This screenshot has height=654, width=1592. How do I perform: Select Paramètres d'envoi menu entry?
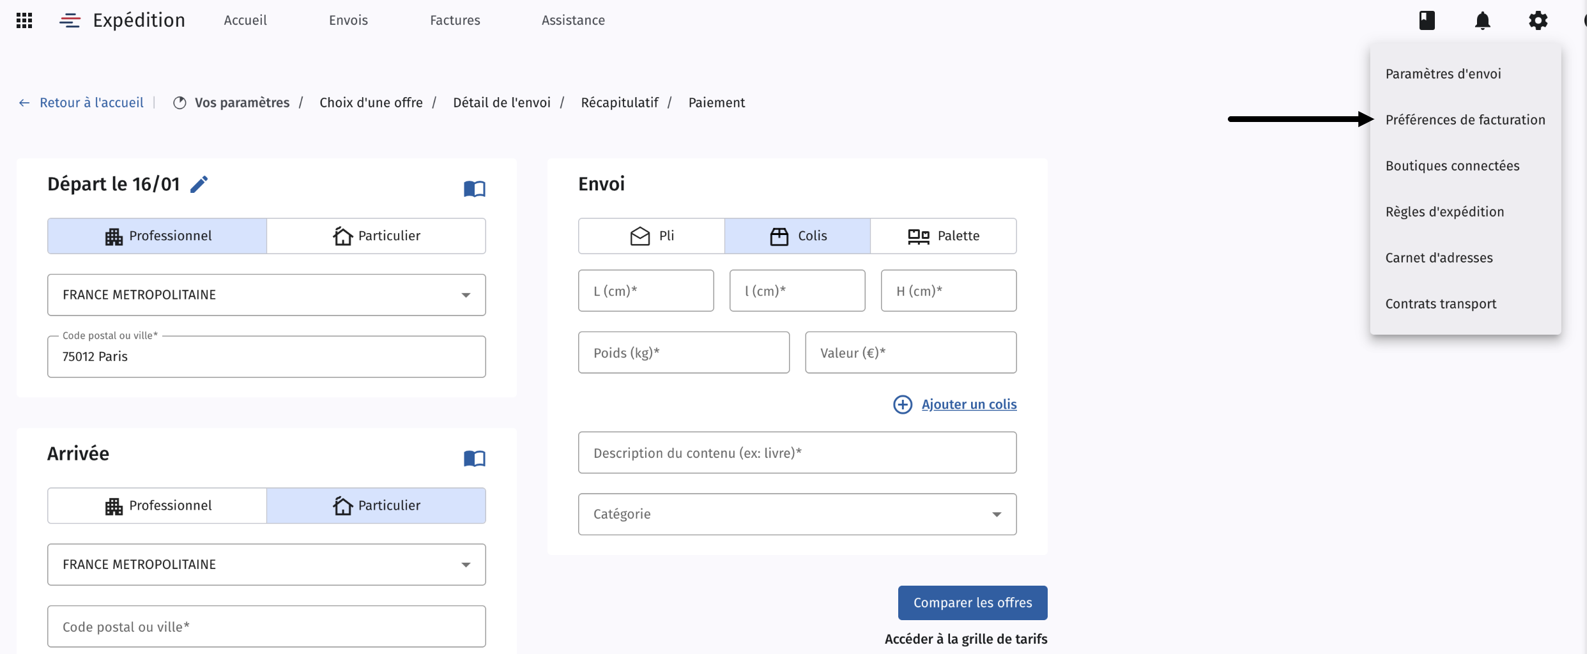[1465, 73]
